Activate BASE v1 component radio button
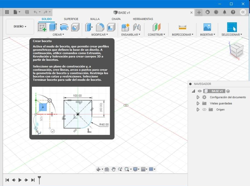 tap(228, 91)
